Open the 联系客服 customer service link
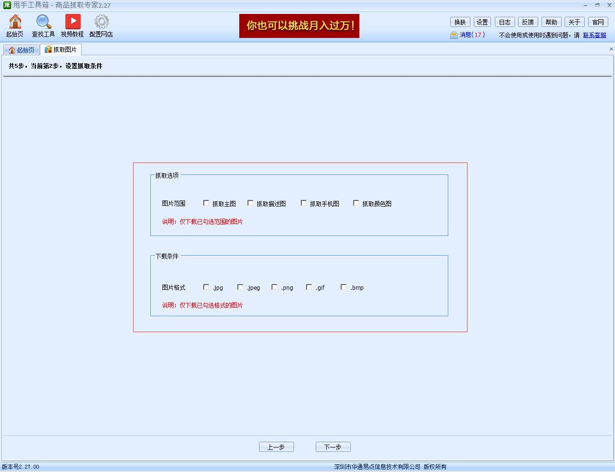This screenshot has height=472, width=615. pos(594,35)
